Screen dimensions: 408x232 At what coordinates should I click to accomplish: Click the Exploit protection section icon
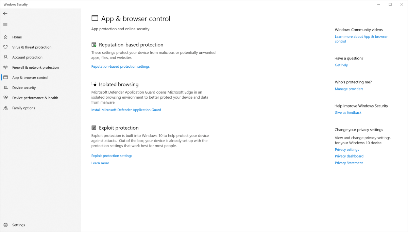(x=93, y=127)
